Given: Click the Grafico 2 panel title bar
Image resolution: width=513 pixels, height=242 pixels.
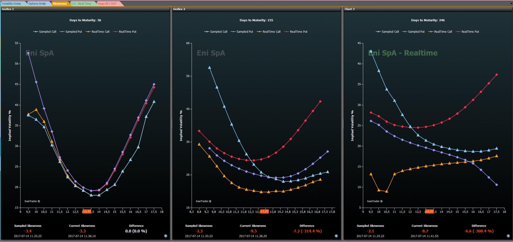Looking at the screenshot, I should pos(256,9).
